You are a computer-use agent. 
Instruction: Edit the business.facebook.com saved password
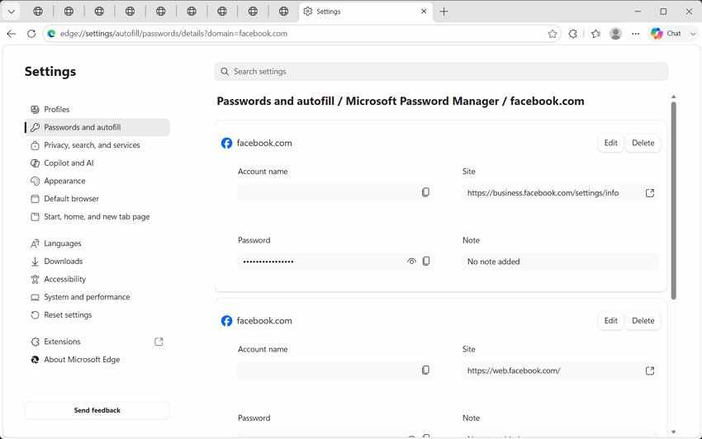pos(610,143)
